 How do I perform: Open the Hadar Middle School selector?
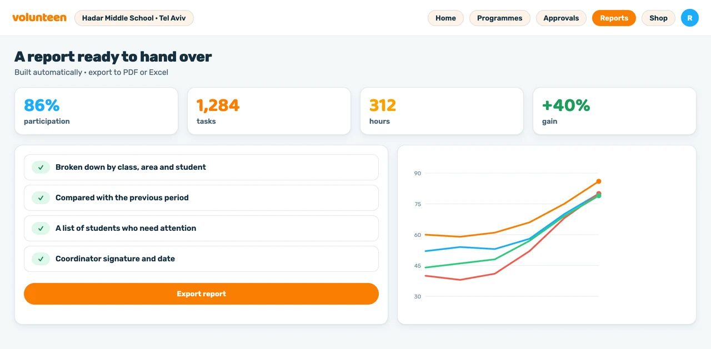pyautogui.click(x=134, y=18)
